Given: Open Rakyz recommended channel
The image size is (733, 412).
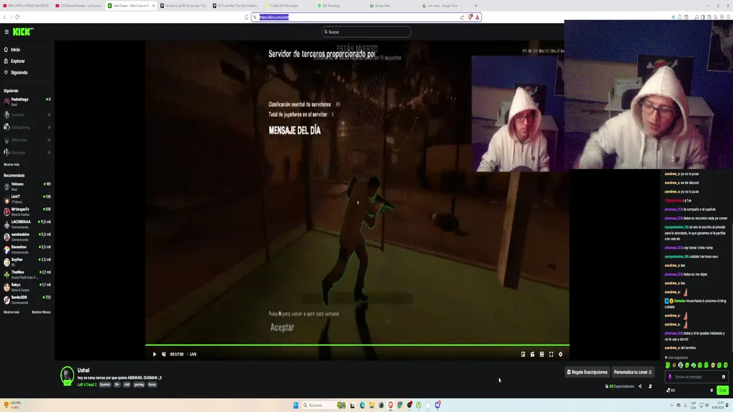Looking at the screenshot, I should pyautogui.click(x=27, y=287).
